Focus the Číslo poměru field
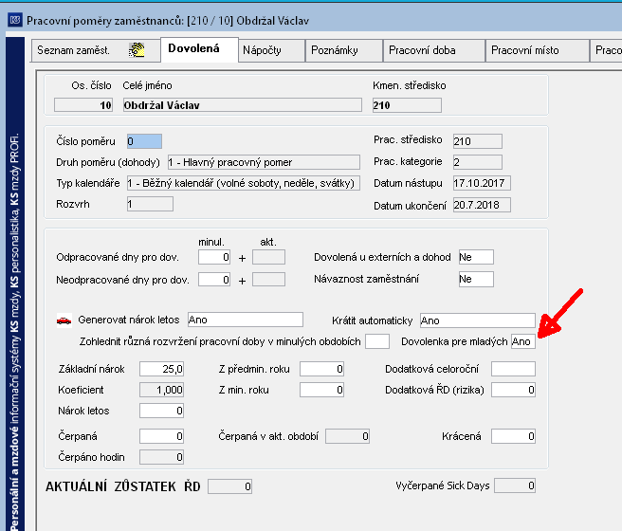 (144, 141)
